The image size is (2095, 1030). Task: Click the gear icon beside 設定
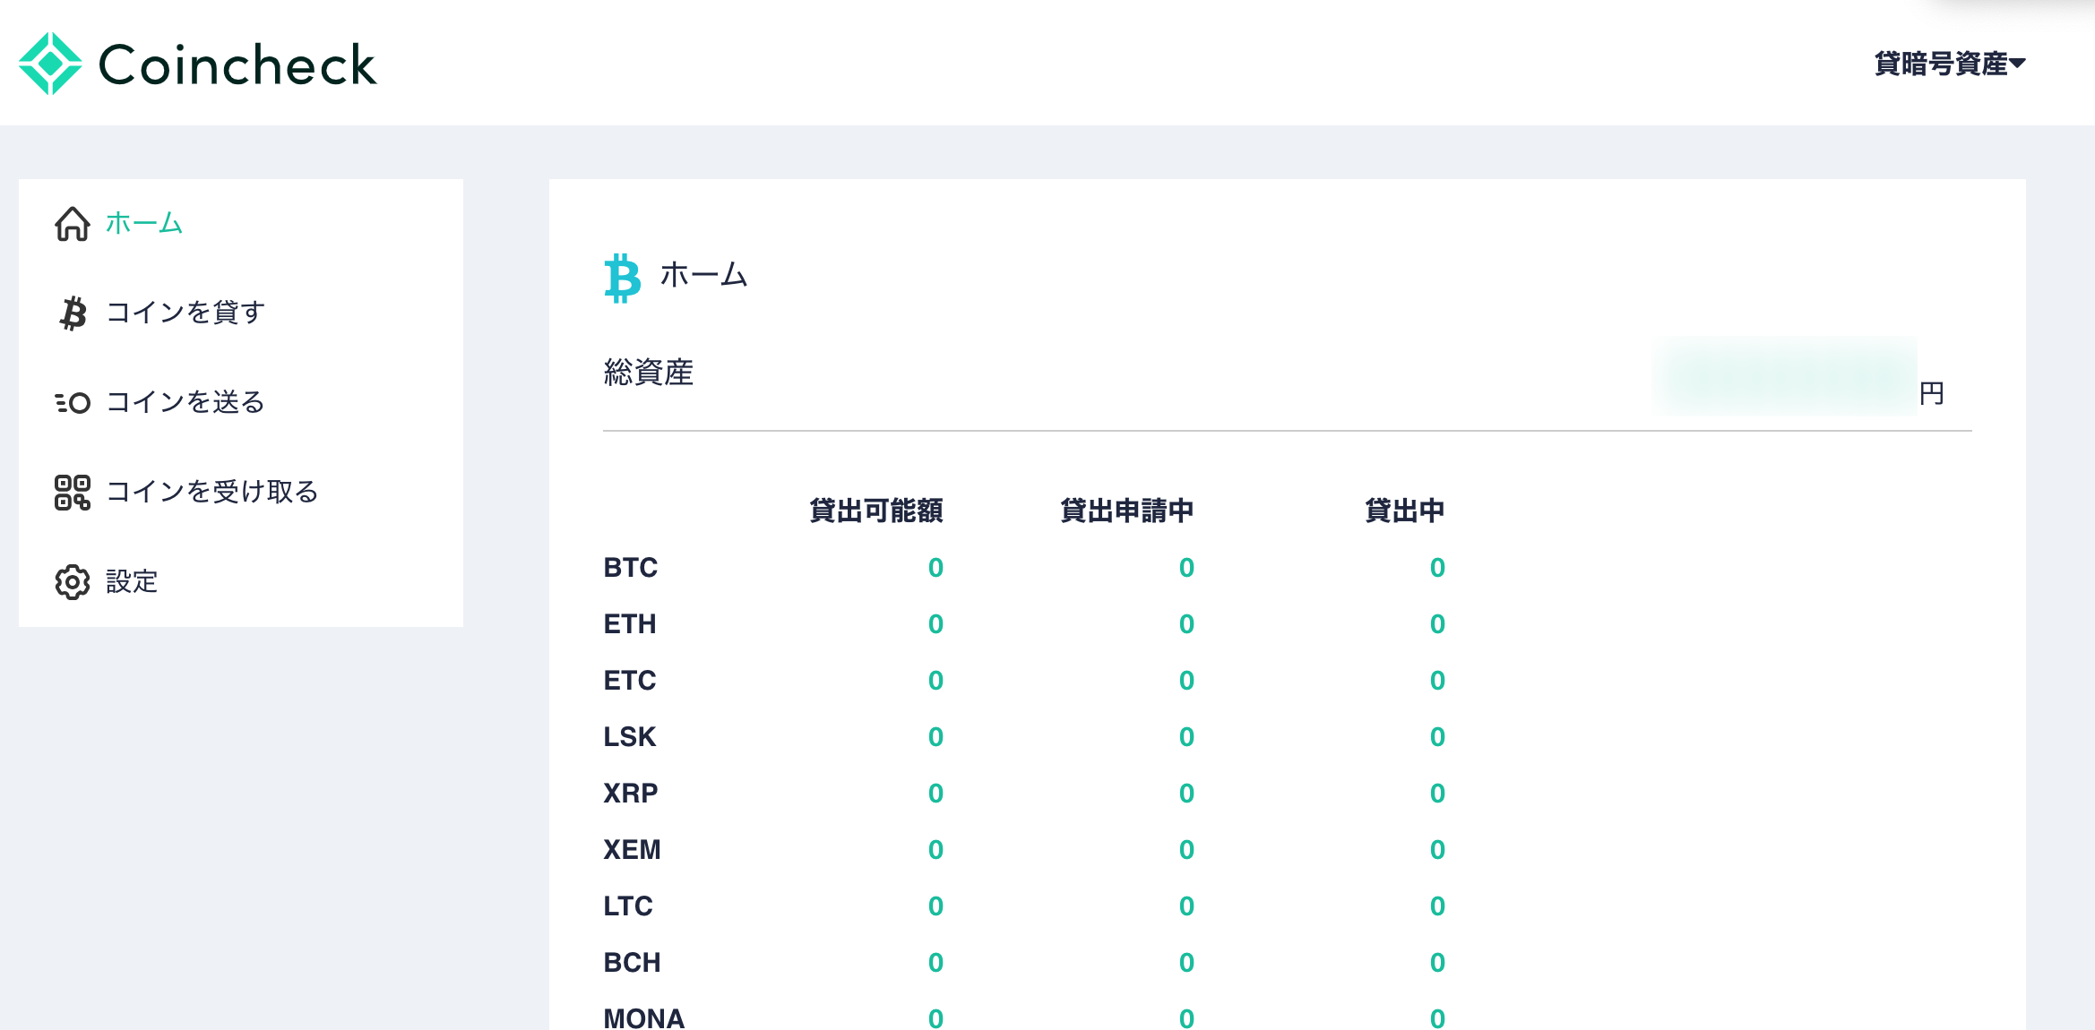click(x=73, y=582)
